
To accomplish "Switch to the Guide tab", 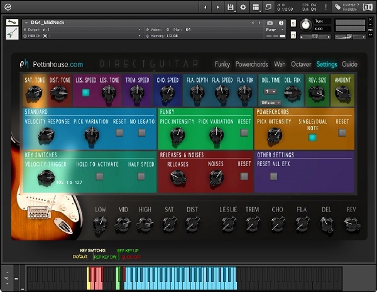I will click(349, 64).
